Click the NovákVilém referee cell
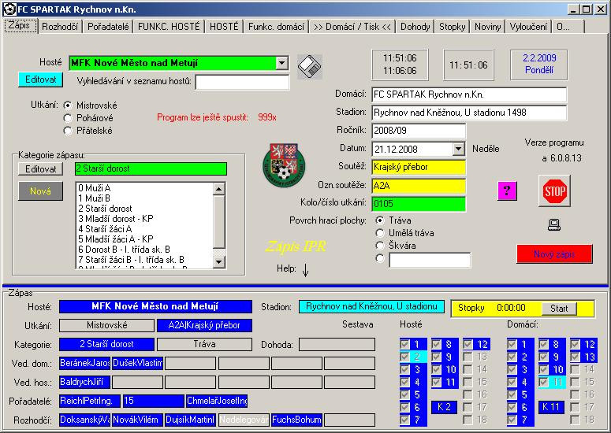This screenshot has height=433, width=611. pyautogui.click(x=137, y=420)
